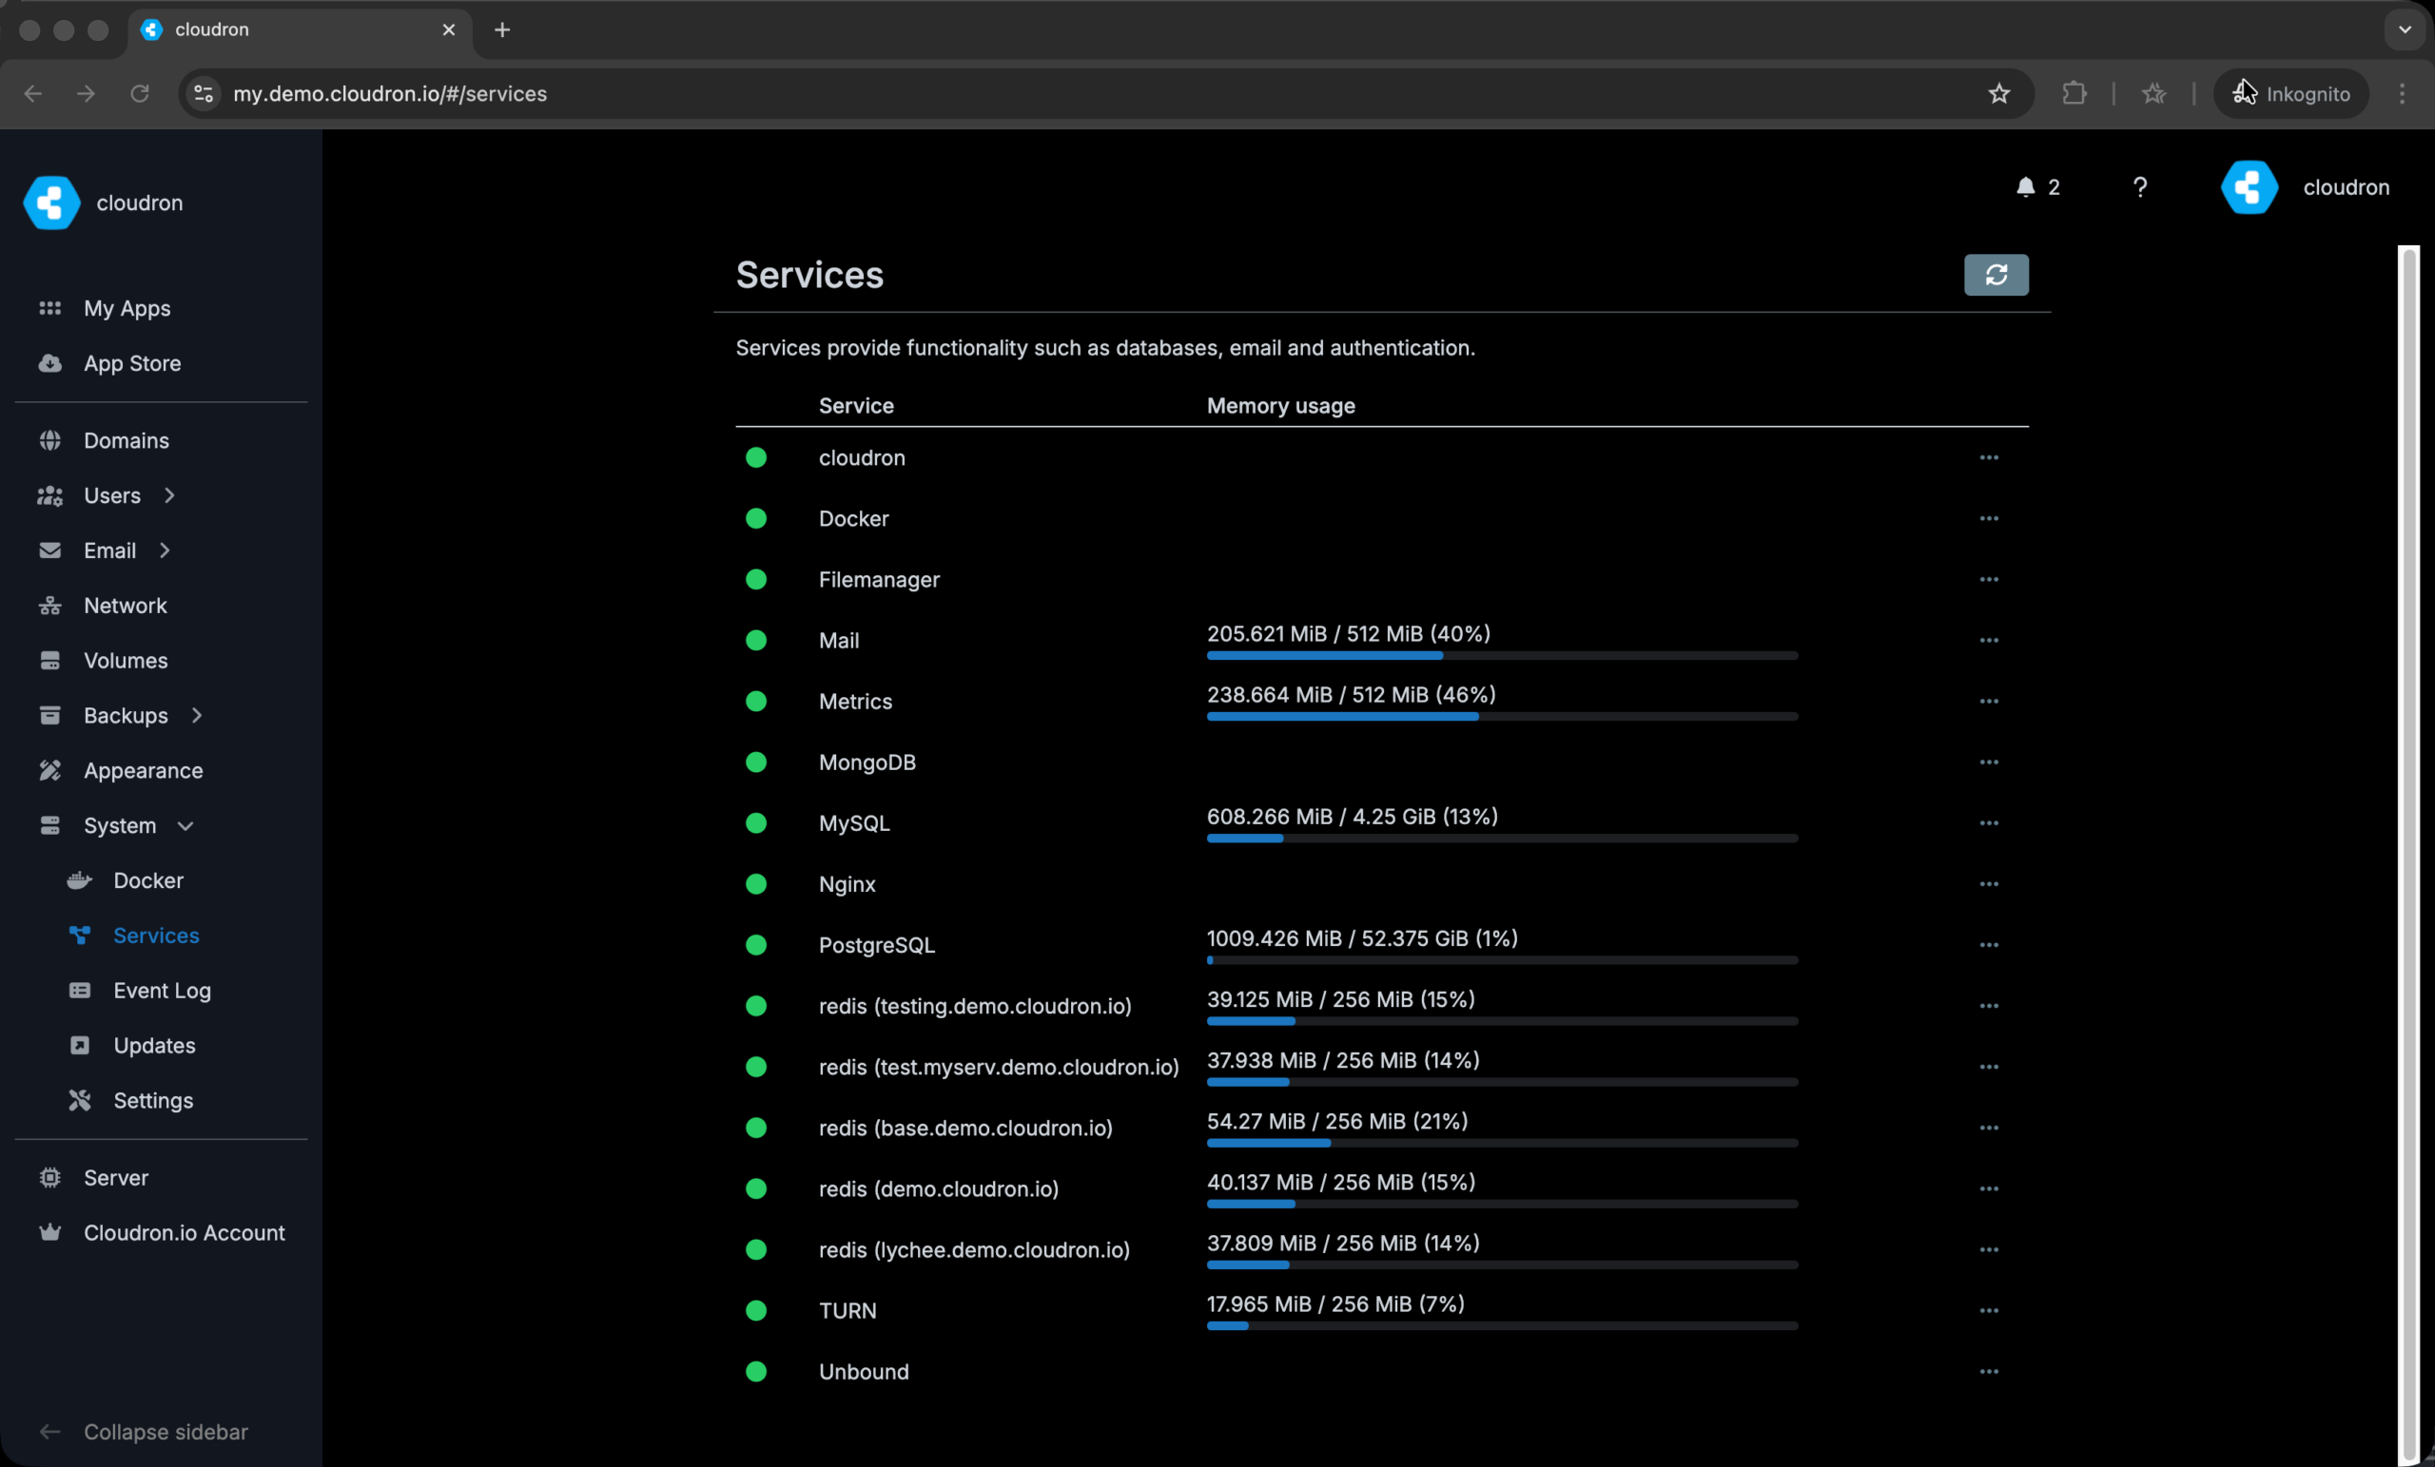Open site information icon in address bar
The height and width of the screenshot is (1467, 2435).
(204, 94)
